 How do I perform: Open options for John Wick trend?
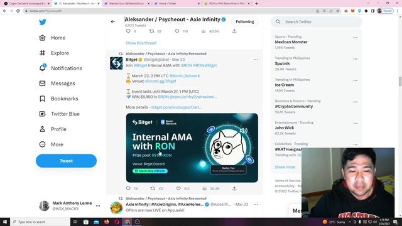355,123
